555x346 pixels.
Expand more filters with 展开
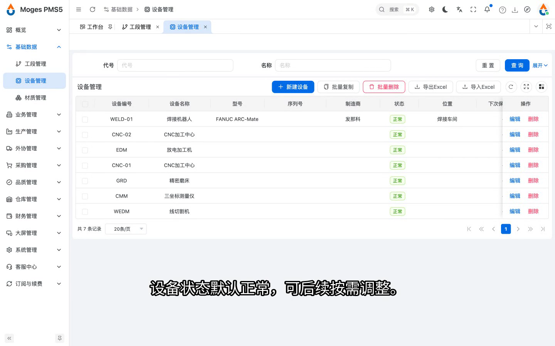pyautogui.click(x=540, y=65)
